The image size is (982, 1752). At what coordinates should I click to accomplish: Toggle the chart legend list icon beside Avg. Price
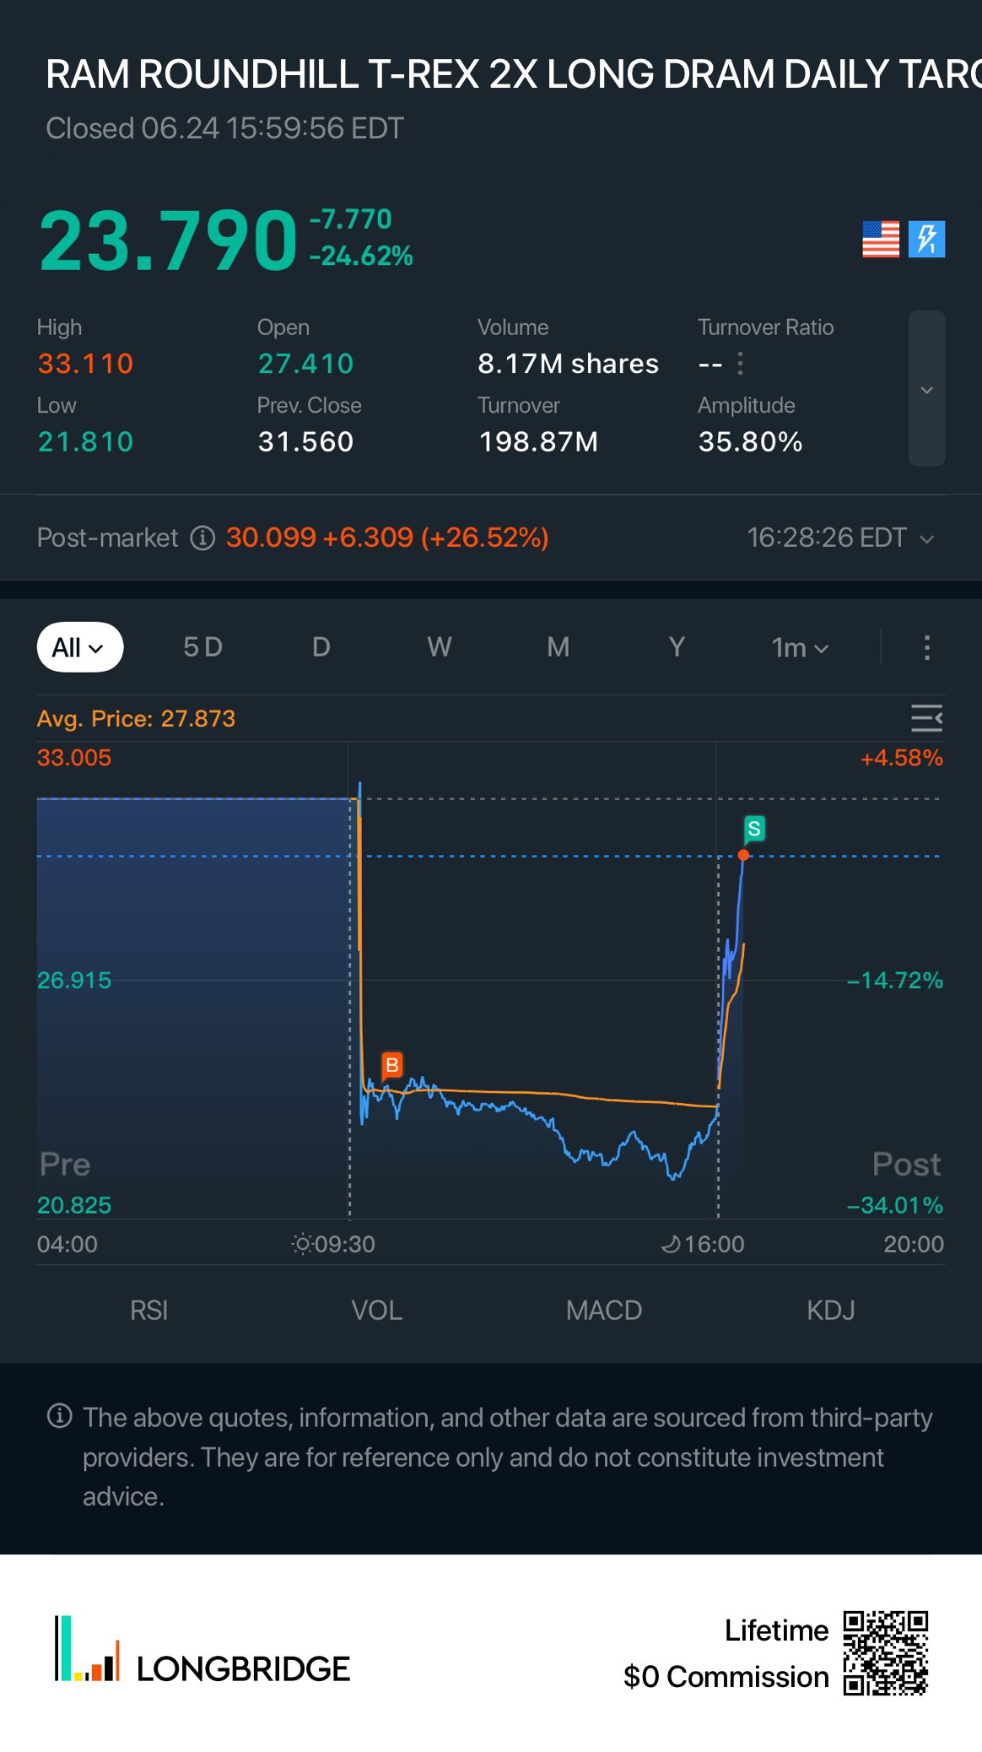926,718
